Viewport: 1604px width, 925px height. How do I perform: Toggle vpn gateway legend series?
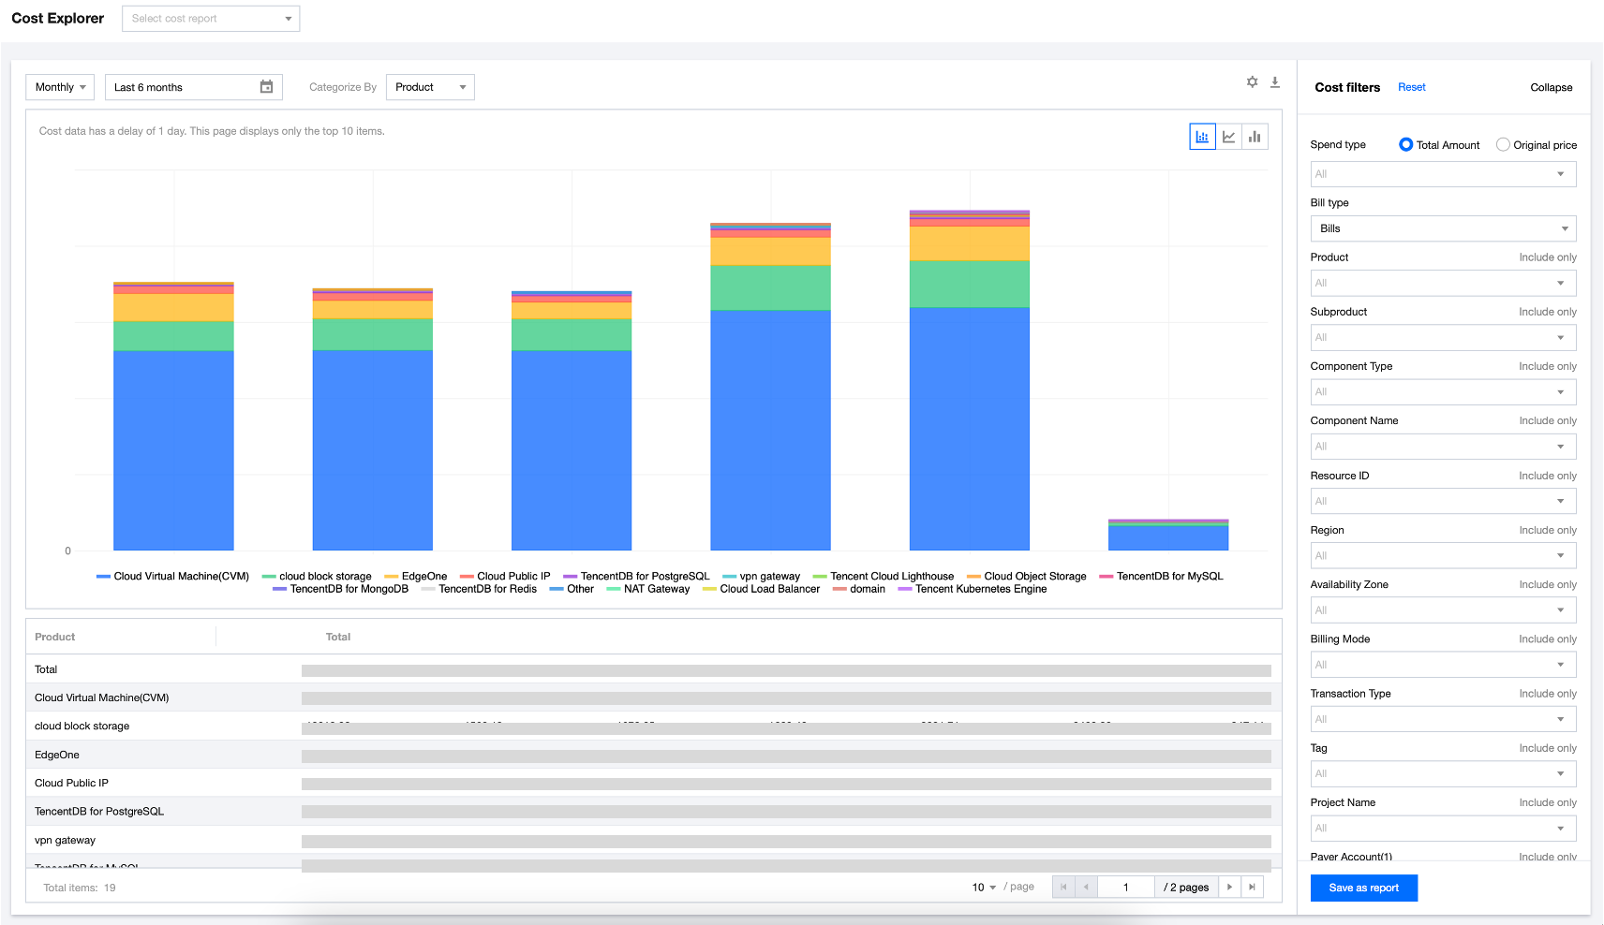(x=762, y=577)
